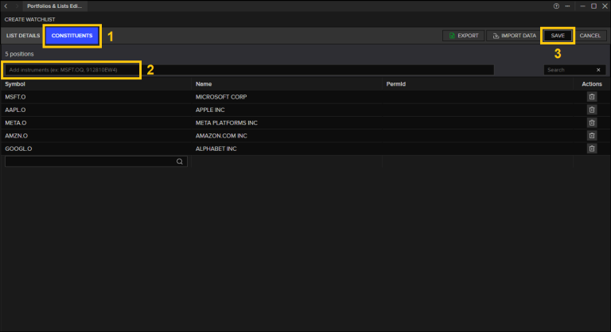Screen dimensions: 611x332
Task: Delete the AAPL.O row with trash icon
Action: tap(592, 110)
